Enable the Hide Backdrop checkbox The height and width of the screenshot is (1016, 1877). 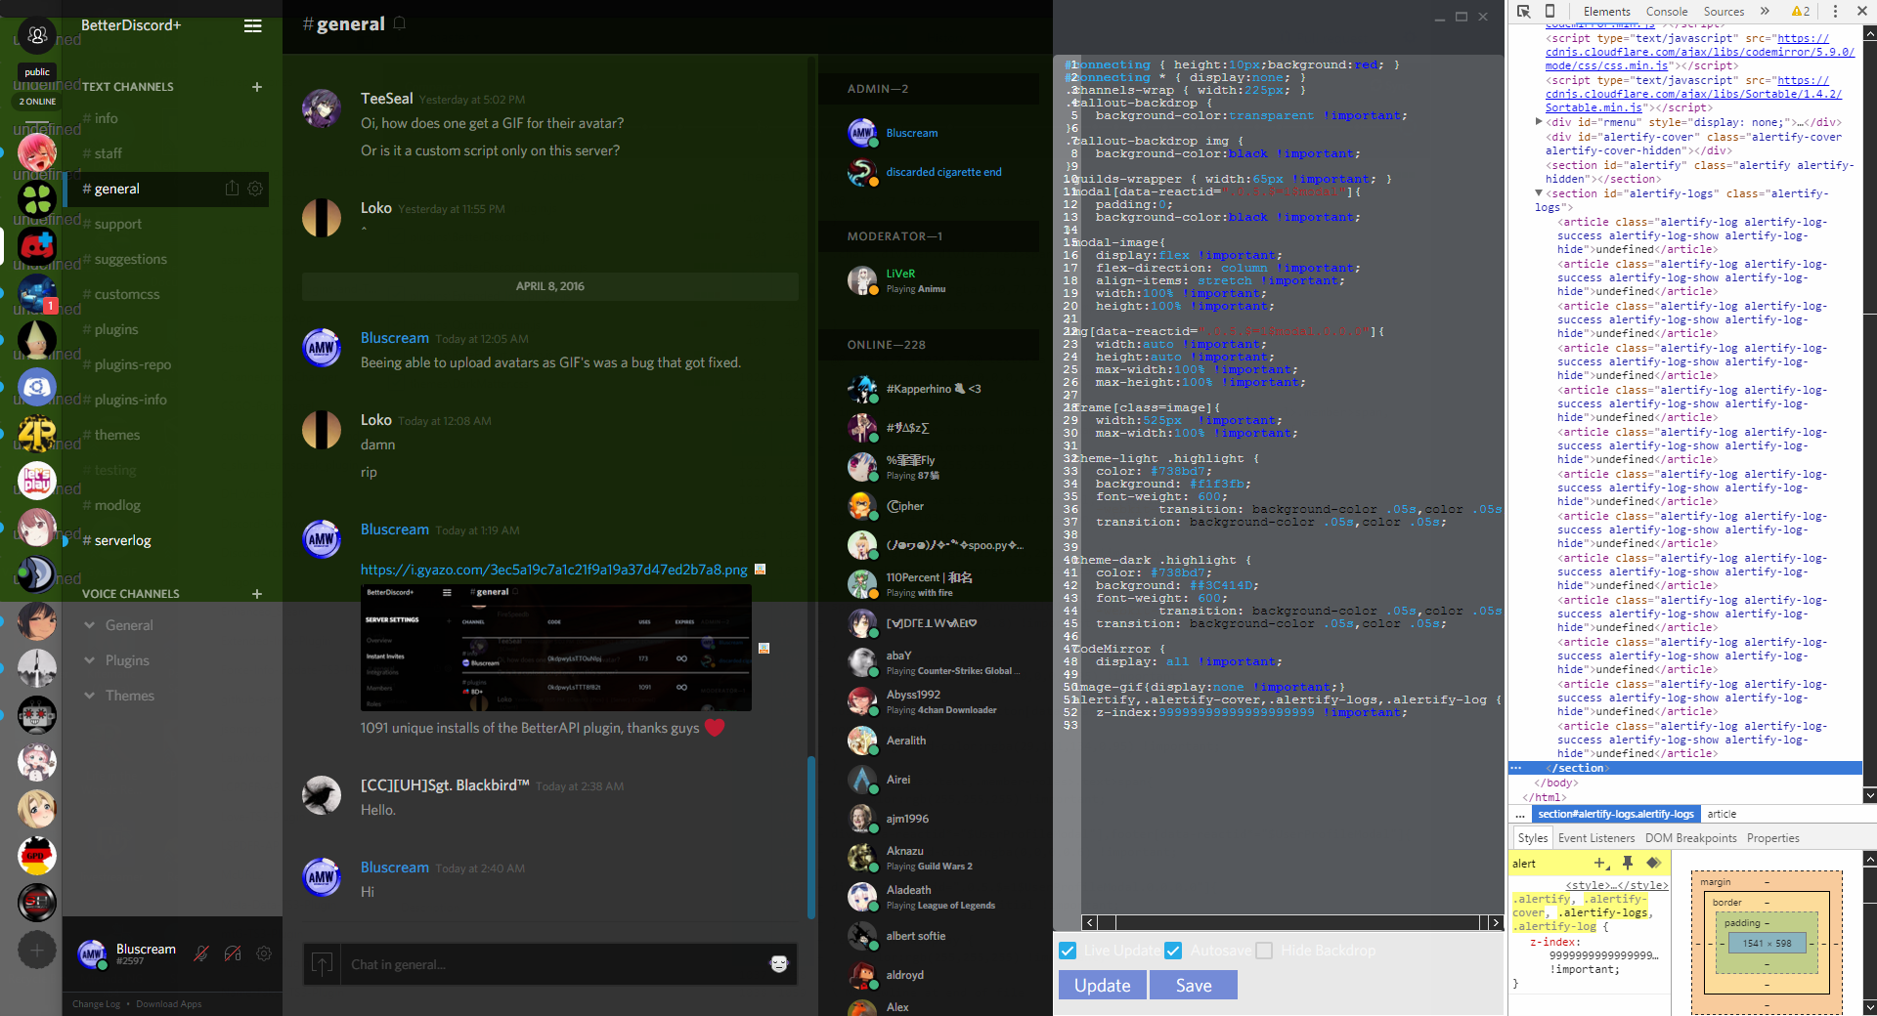[1264, 951]
